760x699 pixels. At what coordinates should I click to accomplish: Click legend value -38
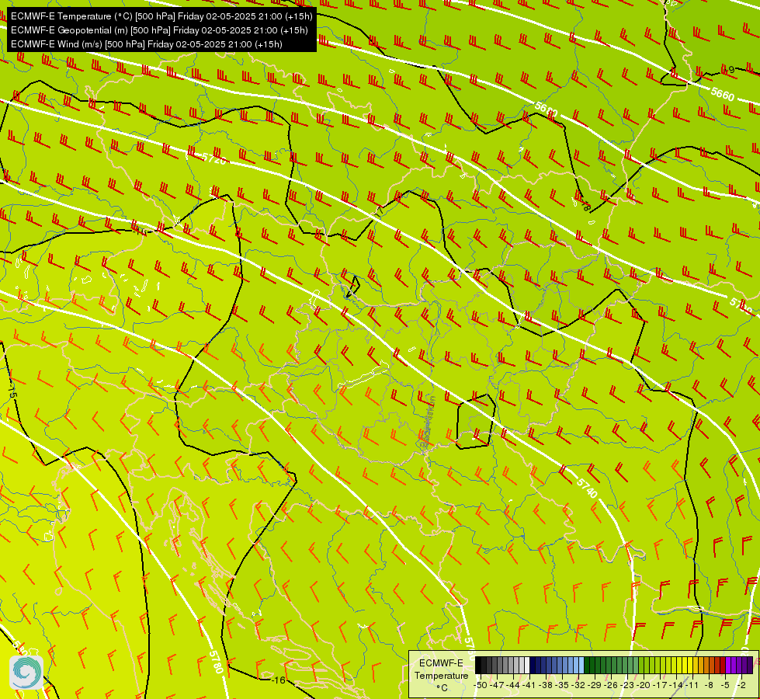545,686
